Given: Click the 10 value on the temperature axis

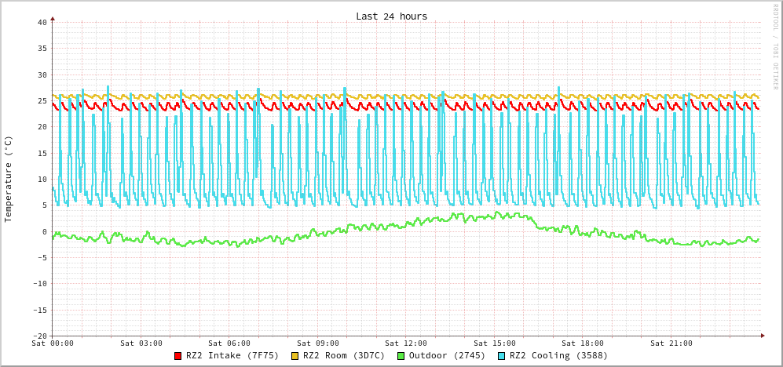Looking at the screenshot, I should click(x=42, y=179).
